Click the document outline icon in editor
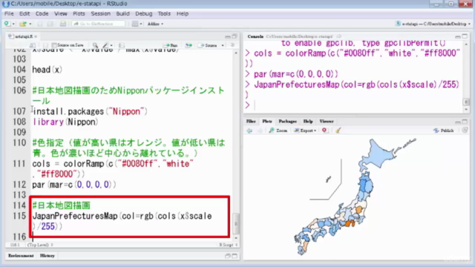475x267 pixels. (232, 45)
